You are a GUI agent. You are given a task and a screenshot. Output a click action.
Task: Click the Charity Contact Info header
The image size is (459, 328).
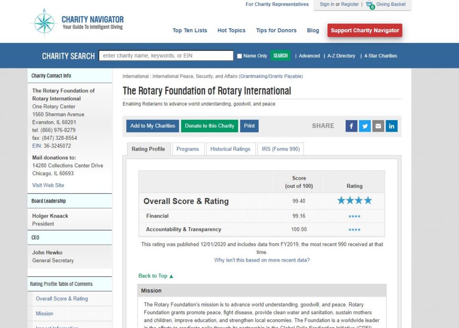point(69,76)
